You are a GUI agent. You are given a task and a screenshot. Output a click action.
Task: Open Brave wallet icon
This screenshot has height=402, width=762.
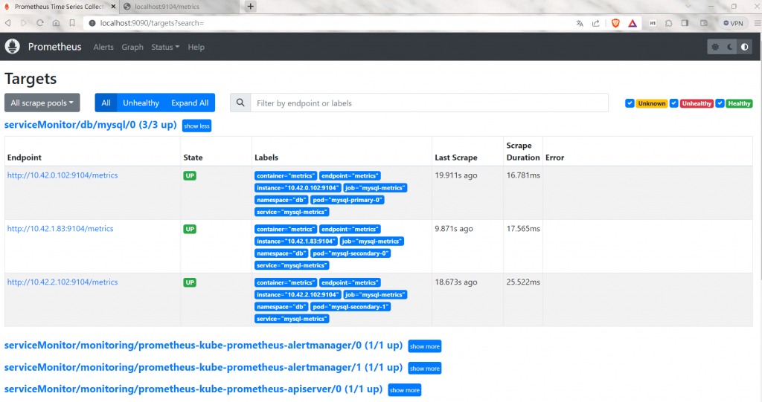coord(704,23)
